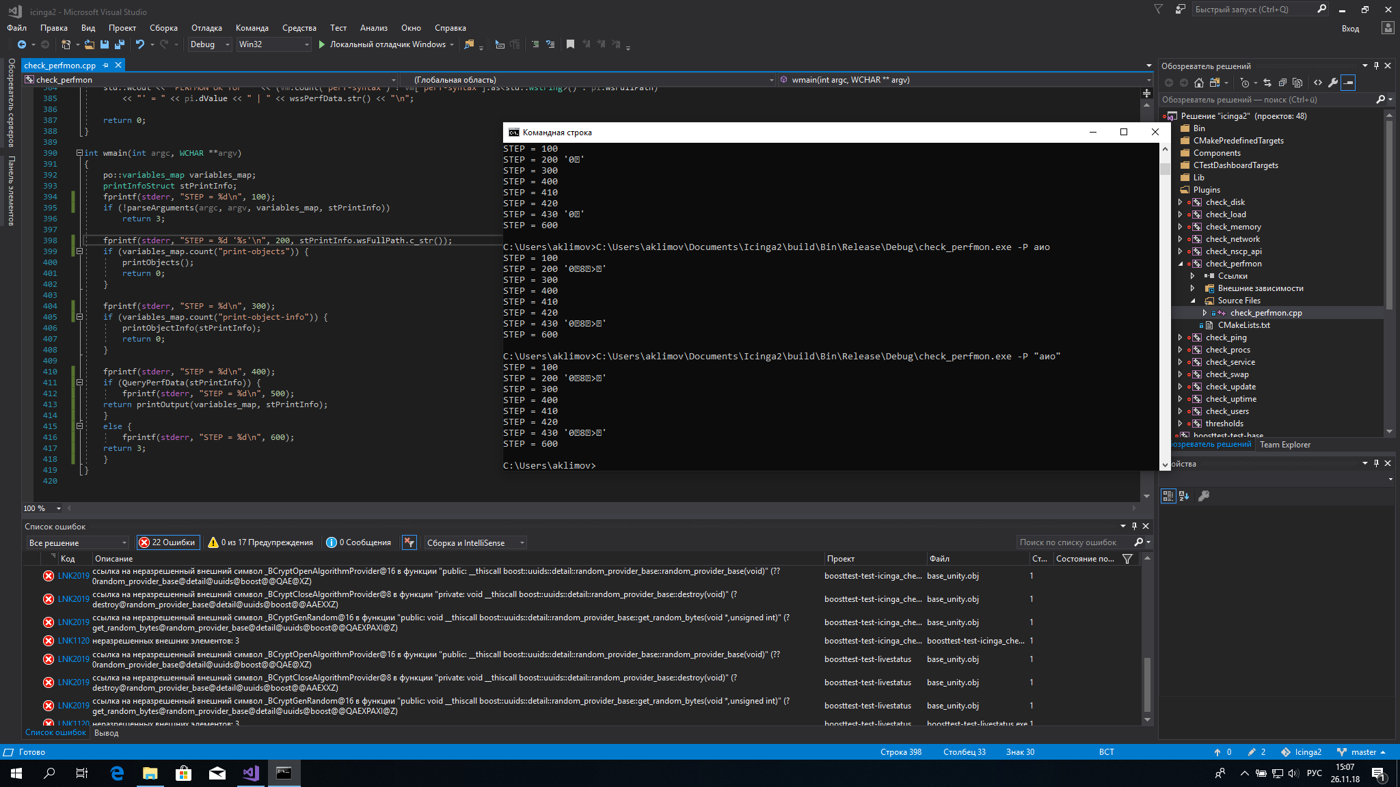Viewport: 1400px width, 787px height.
Task: Switch to the Вывод output tab
Action: coord(106,733)
